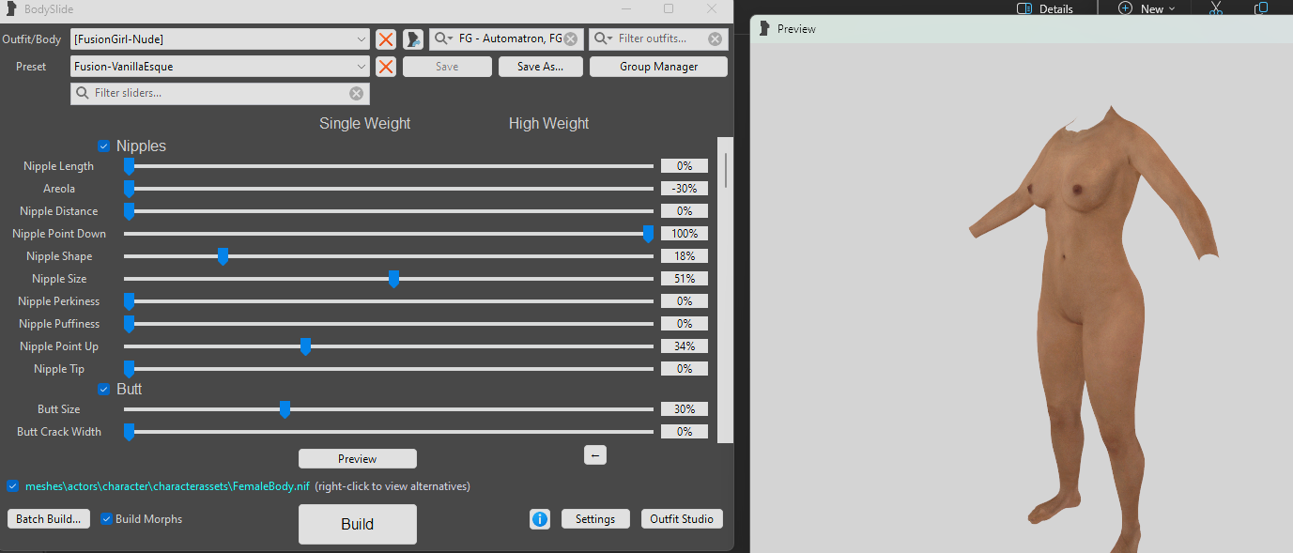This screenshot has height=553, width=1293.
Task: Click the Preview window title icon
Action: [765, 29]
